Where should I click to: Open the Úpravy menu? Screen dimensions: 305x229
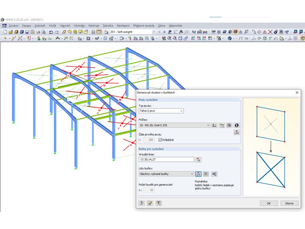coord(26,25)
